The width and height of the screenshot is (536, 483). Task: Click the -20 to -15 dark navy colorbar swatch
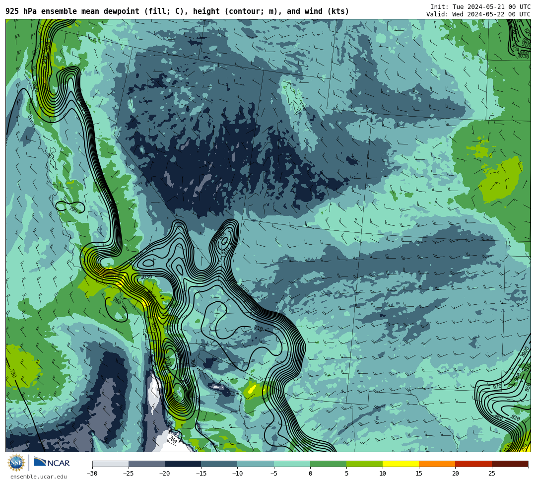pos(183,464)
